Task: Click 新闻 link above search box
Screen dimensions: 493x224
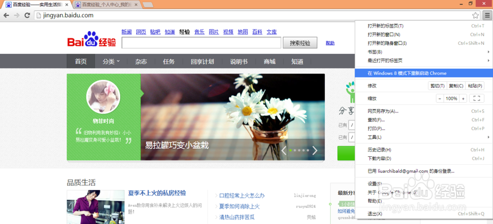Action: (126, 32)
